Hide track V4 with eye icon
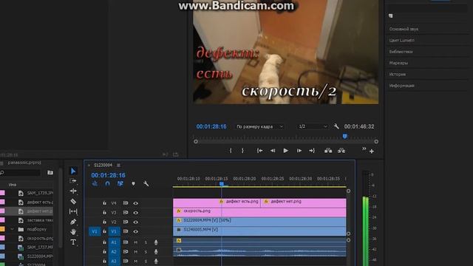The height and width of the screenshot is (266, 473). pyautogui.click(x=136, y=203)
